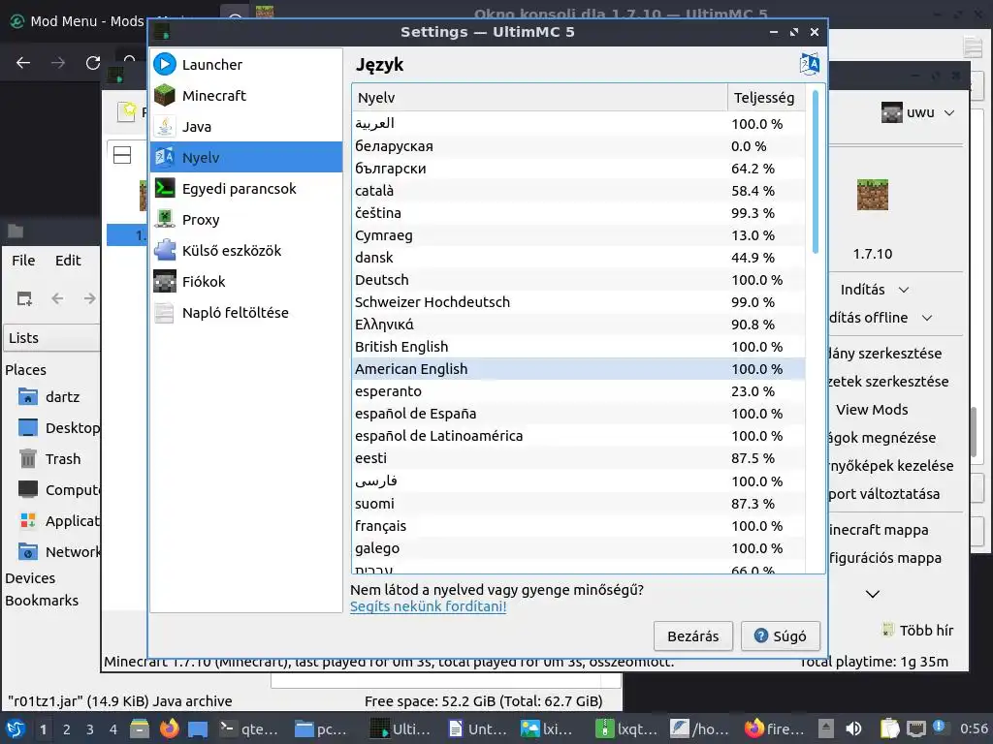The height and width of the screenshot is (744, 993).
Task: Click the Teljesség column header
Action: [766, 98]
